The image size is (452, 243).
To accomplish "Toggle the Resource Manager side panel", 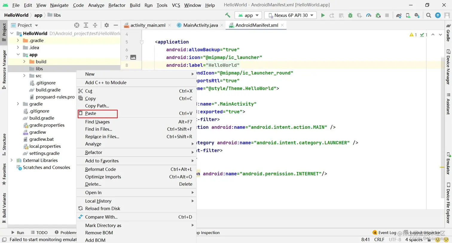I will point(4,69).
